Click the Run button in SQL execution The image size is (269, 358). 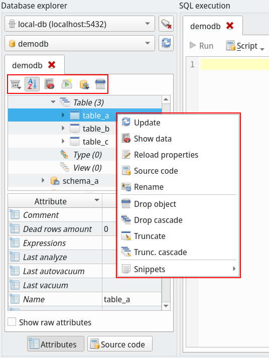201,46
